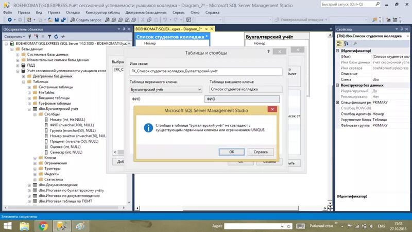Viewport: 412px width, 232px height.
Task: Click the diagram pan cross icon at scrollbar corner
Action: tap(330, 208)
